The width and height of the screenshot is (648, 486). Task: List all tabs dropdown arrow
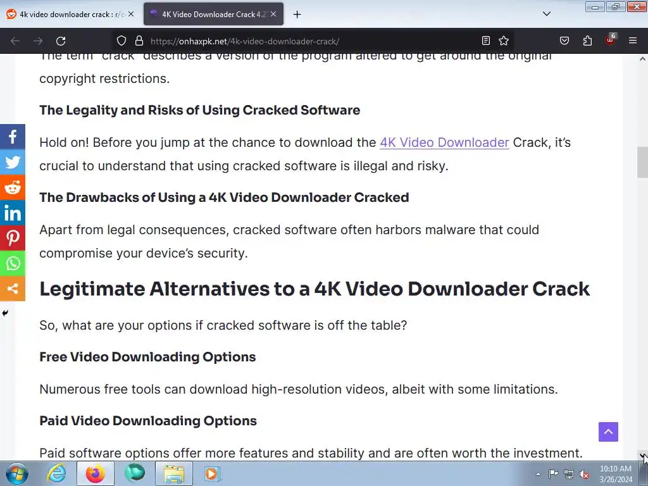546,14
